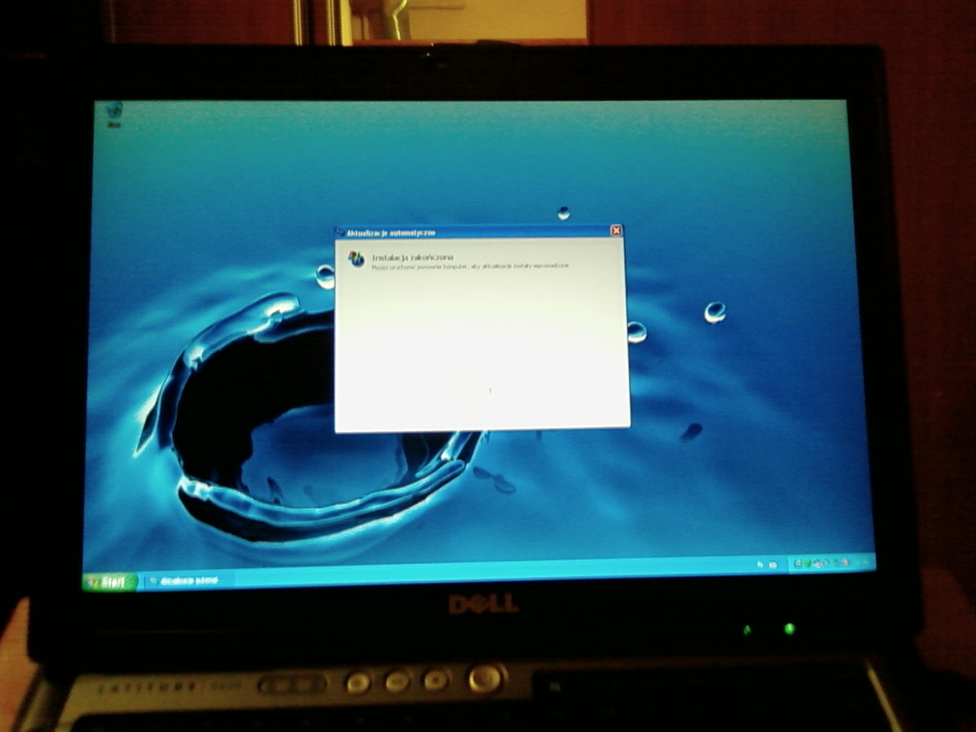The width and height of the screenshot is (976, 732).
Task: Click the Windows Update globe icon in dialog
Action: [x=356, y=259]
